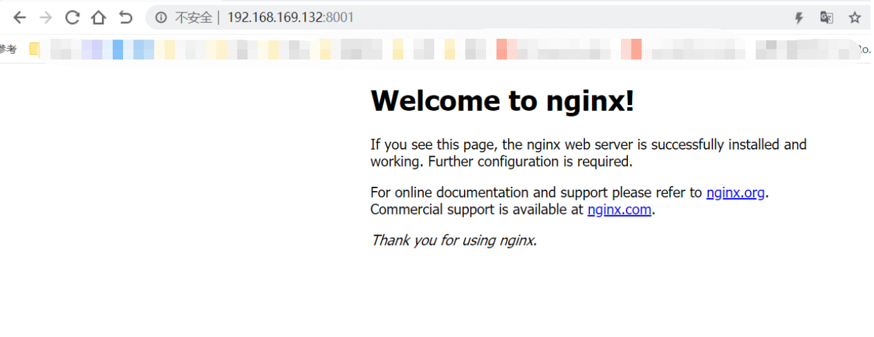Click the lightning bolt icon in address bar
Viewport: 874px width, 337px height.
click(799, 18)
